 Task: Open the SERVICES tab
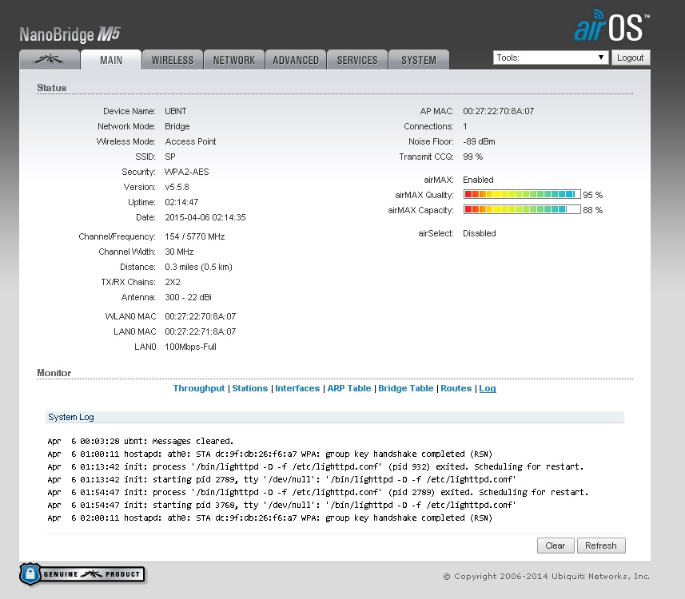[357, 60]
